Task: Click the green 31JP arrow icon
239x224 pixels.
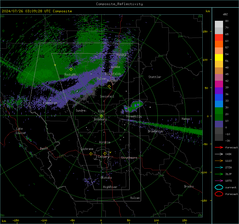Action: pyautogui.click(x=219, y=174)
